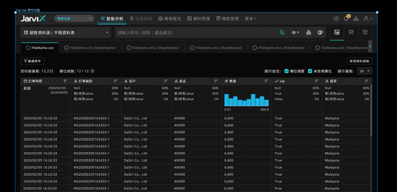Click the # type icon of 數量 header
397x192 pixels.
pos(226,81)
